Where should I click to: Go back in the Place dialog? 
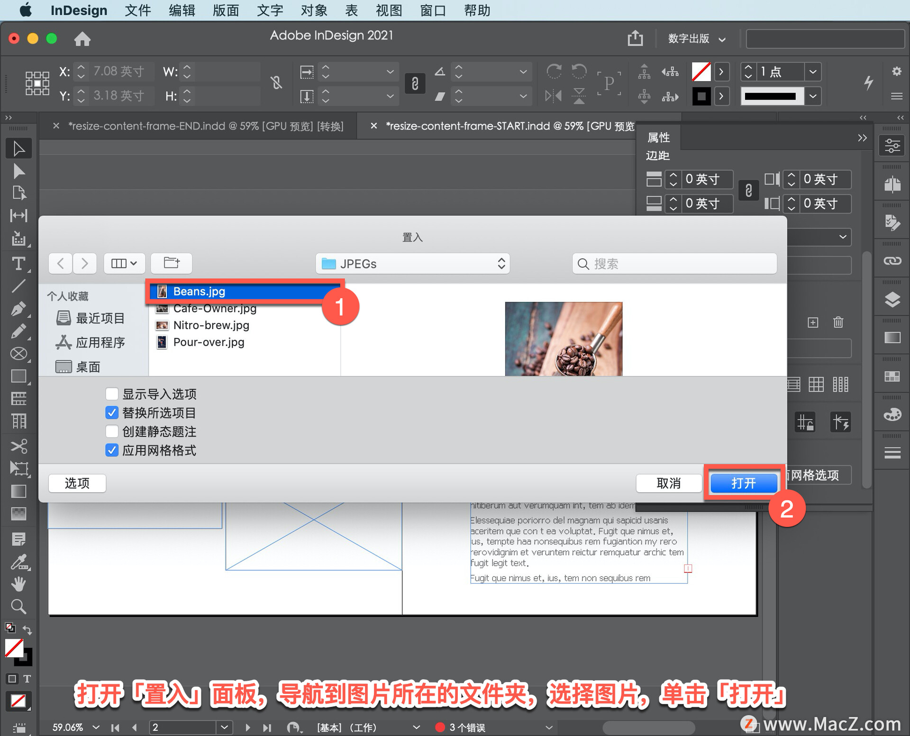(x=61, y=263)
